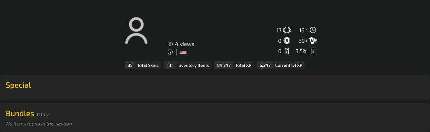Viewport: 430px width, 132px height.
Task: Click the circular info icon
Action: 170,52
